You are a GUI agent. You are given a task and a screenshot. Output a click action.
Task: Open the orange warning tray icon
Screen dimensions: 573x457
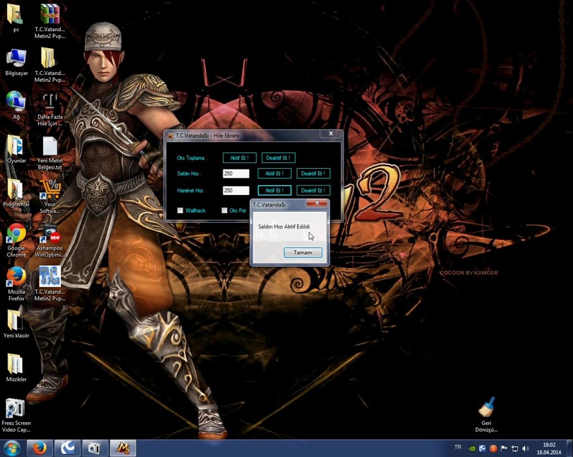point(493,448)
